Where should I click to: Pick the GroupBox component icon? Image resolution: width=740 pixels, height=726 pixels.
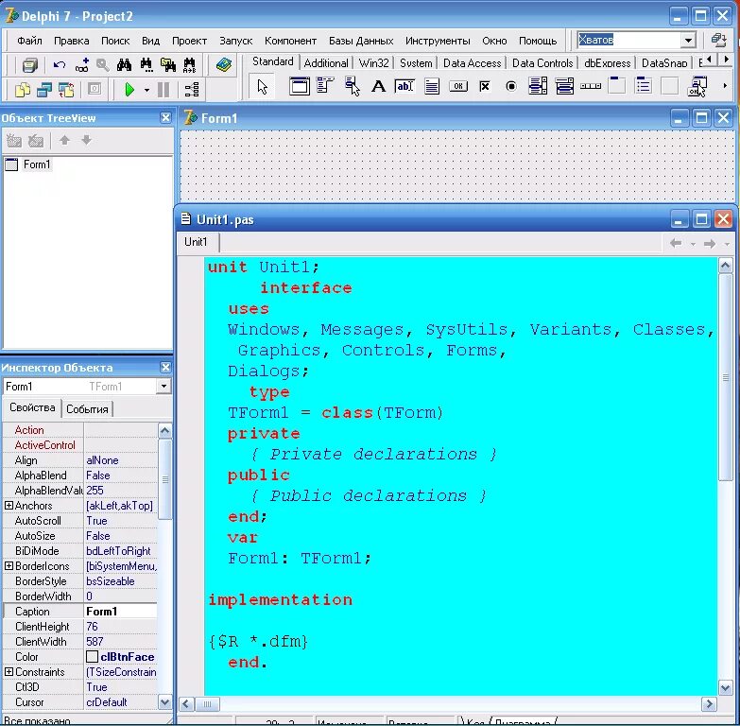click(x=617, y=85)
